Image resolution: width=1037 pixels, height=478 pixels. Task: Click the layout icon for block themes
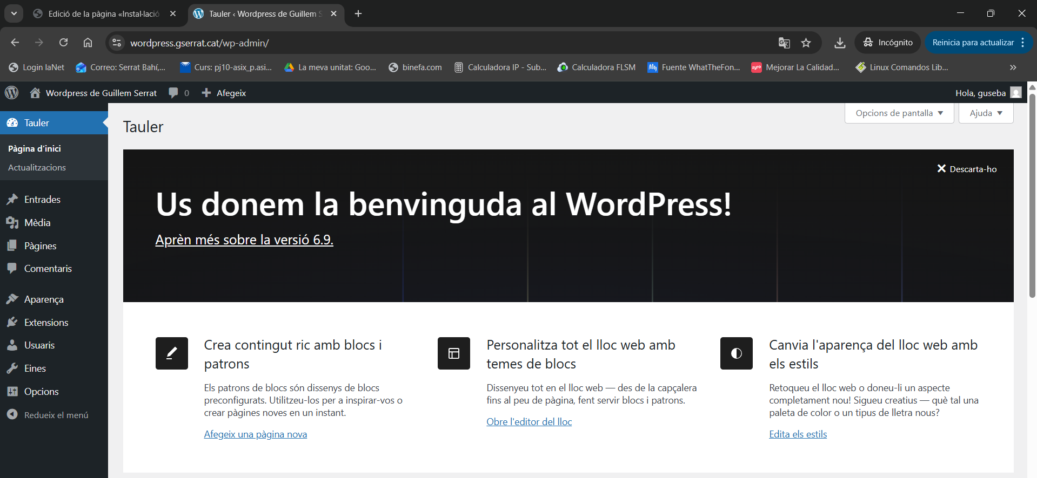[x=454, y=353]
